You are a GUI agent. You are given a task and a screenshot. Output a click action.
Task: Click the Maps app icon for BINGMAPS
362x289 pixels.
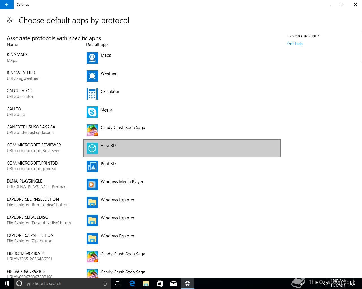[x=92, y=58]
